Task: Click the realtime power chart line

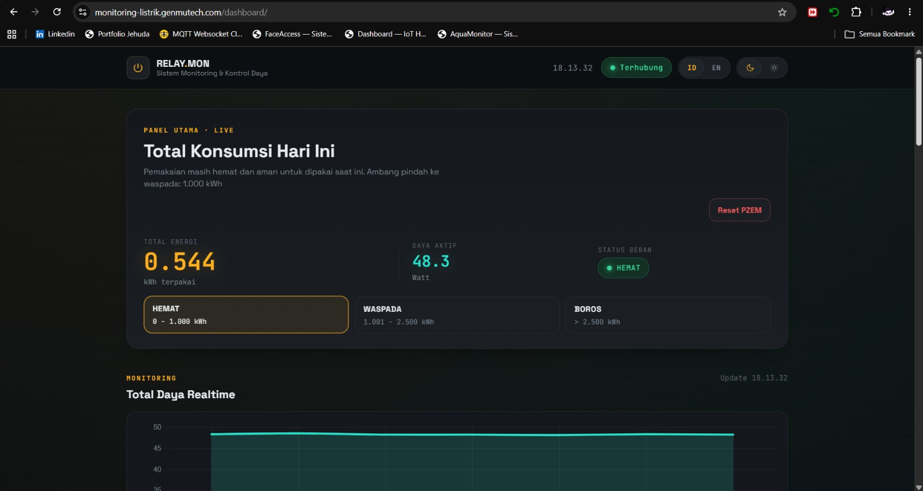Action: (472, 434)
